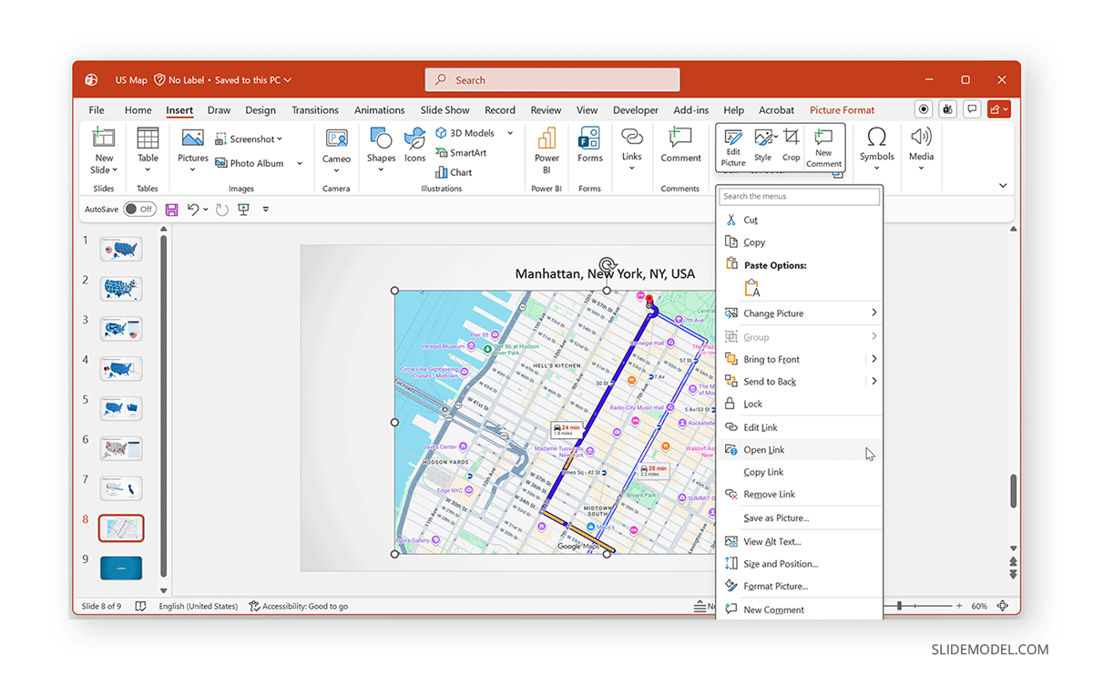The height and width of the screenshot is (677, 1093).
Task: Open the Table insert icon
Action: pos(148,138)
